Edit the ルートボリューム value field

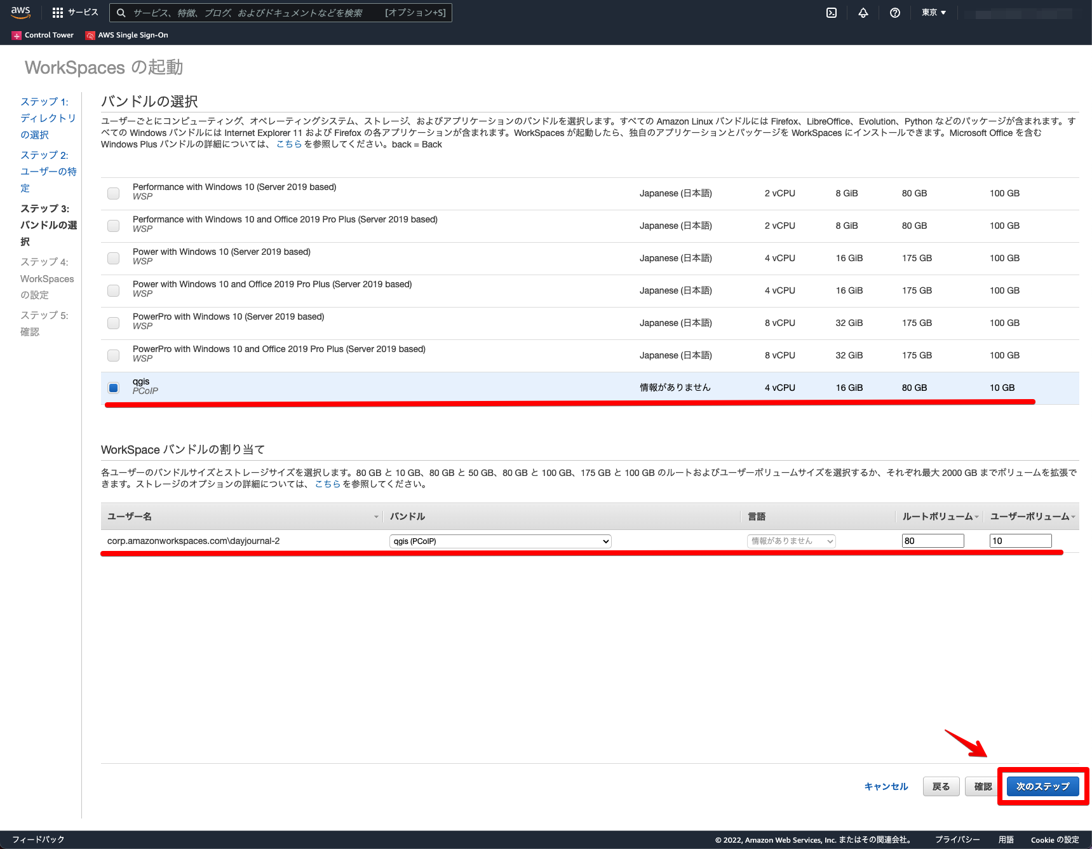click(932, 540)
